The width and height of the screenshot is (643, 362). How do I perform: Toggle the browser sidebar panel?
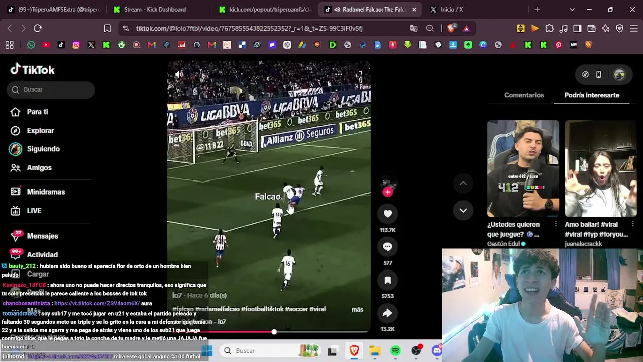577,28
